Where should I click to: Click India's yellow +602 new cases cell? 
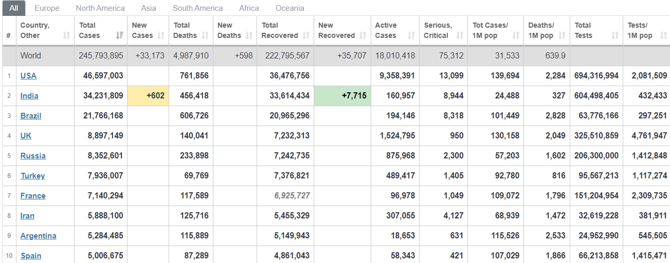coord(148,96)
